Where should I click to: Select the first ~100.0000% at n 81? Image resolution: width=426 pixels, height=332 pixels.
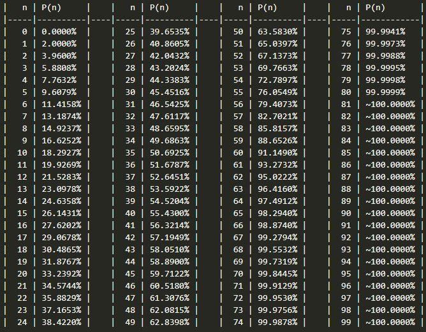tap(390, 105)
